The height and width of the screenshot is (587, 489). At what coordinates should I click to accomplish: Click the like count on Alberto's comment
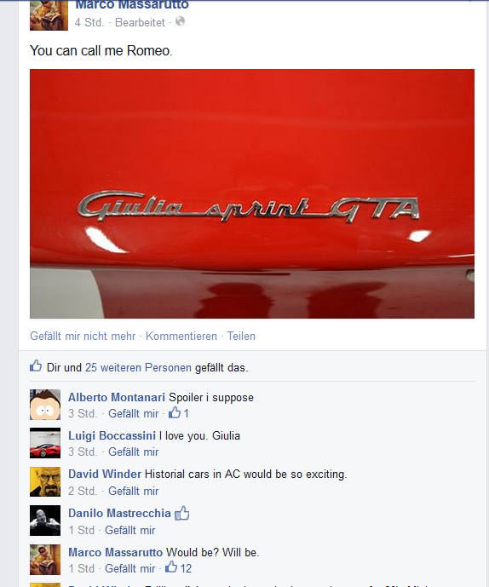pos(179,413)
